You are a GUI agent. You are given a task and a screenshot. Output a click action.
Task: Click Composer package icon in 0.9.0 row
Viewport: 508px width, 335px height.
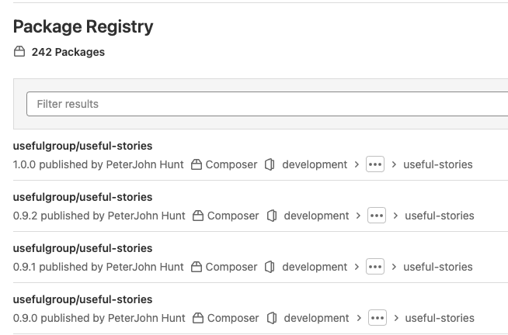(198, 318)
